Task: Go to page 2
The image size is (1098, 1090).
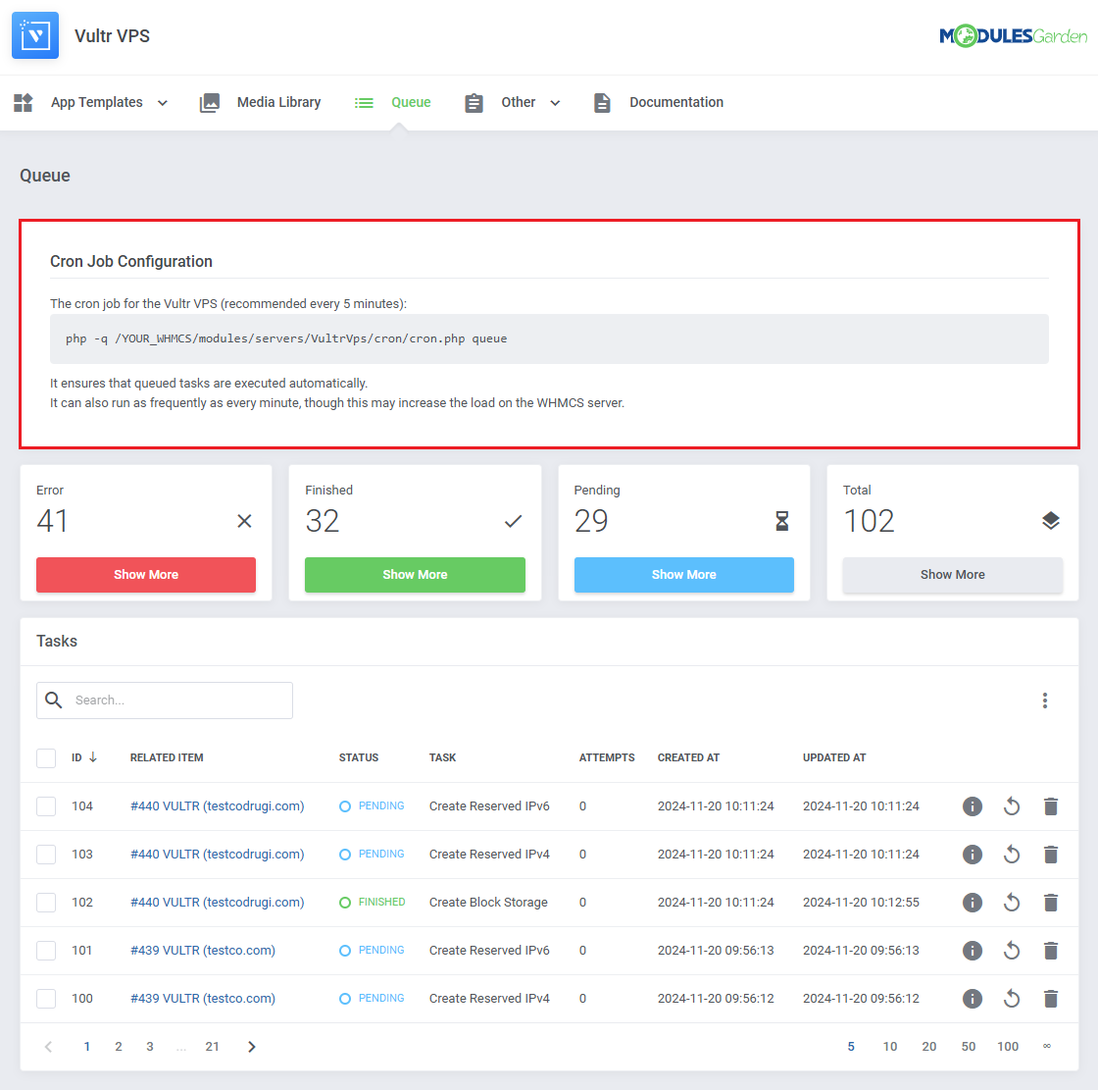Action: point(119,1047)
